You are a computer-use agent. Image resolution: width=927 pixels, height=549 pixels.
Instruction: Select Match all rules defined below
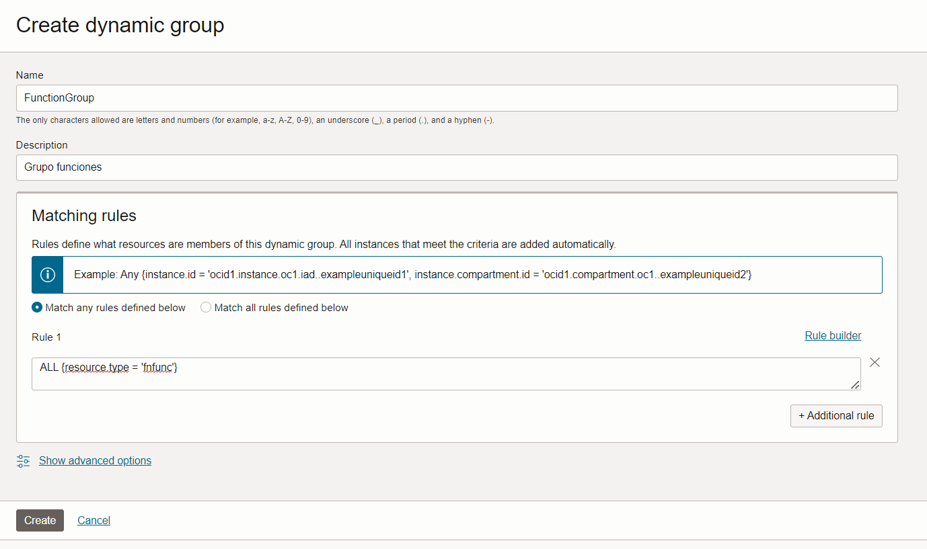205,307
